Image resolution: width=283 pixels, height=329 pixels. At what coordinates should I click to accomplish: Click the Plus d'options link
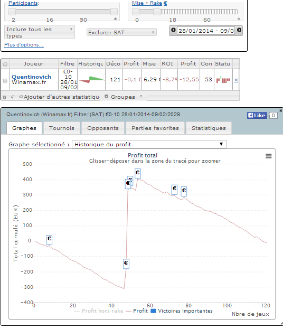tap(24, 45)
